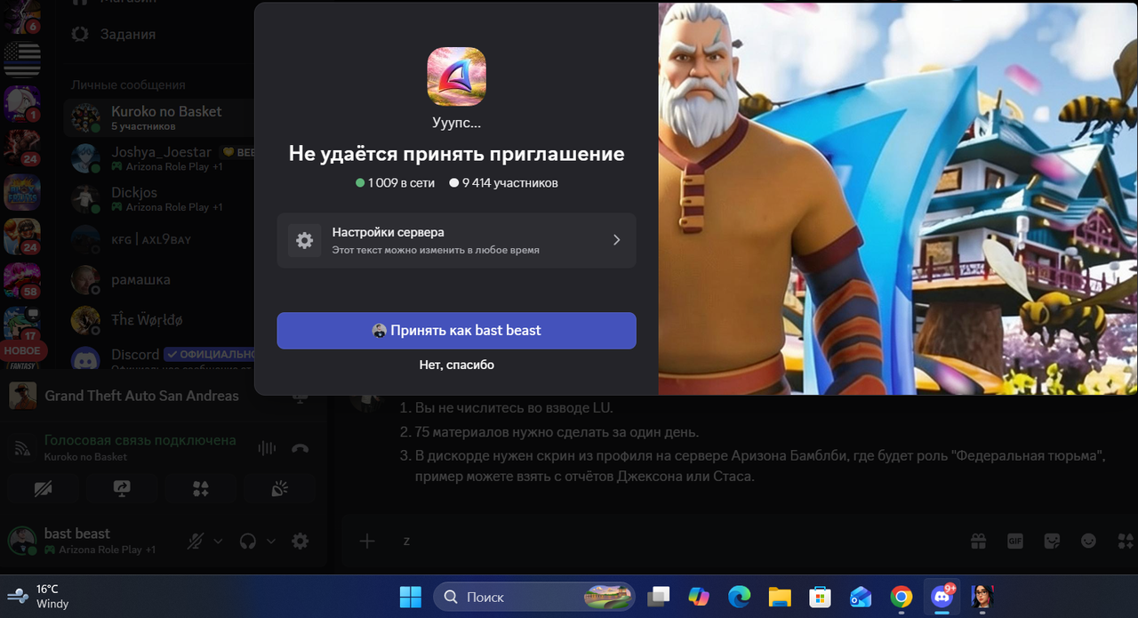The image size is (1138, 618).
Task: Select server icon with badge 58
Action: coord(22,279)
